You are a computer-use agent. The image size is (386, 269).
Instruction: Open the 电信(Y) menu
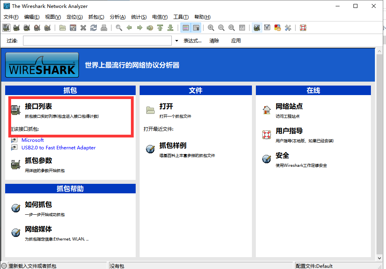pos(160,17)
